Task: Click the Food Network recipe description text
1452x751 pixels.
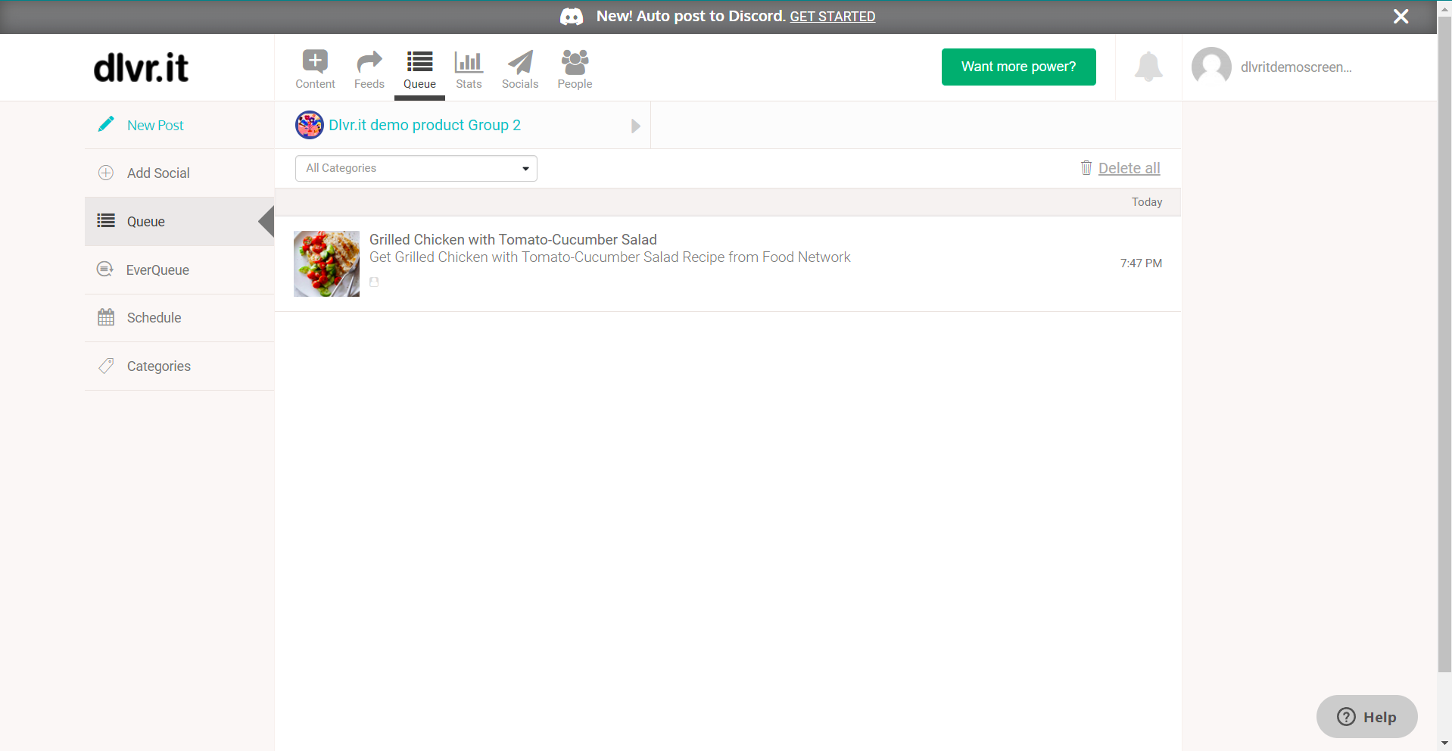Action: coord(610,257)
